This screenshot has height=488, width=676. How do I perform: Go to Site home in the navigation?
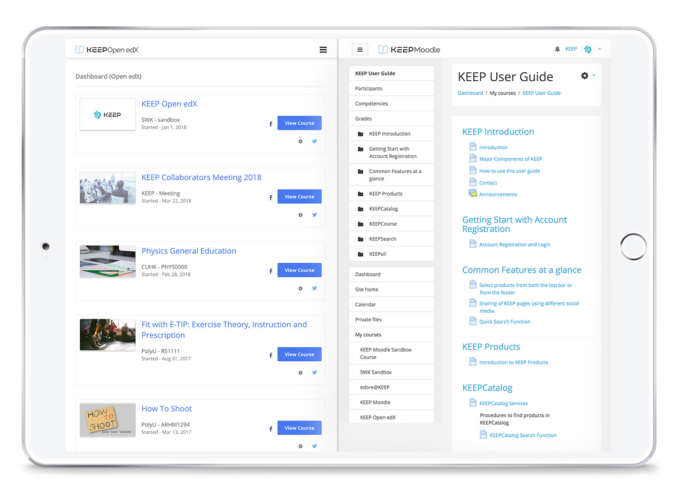[392, 289]
